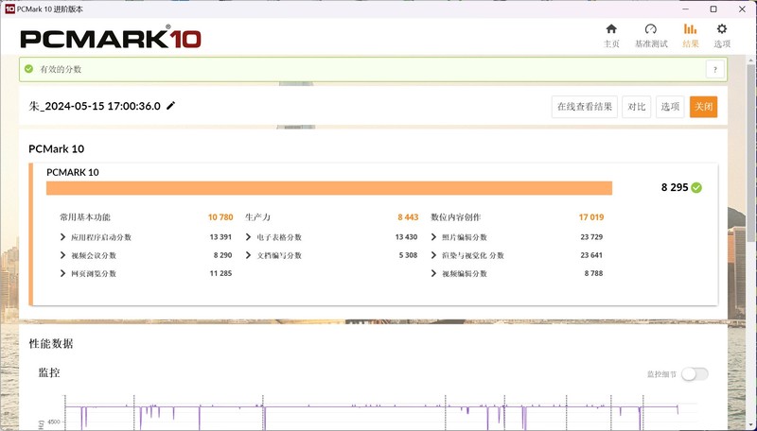Click the 23 729 score value
This screenshot has height=431, width=757.
pyautogui.click(x=591, y=236)
